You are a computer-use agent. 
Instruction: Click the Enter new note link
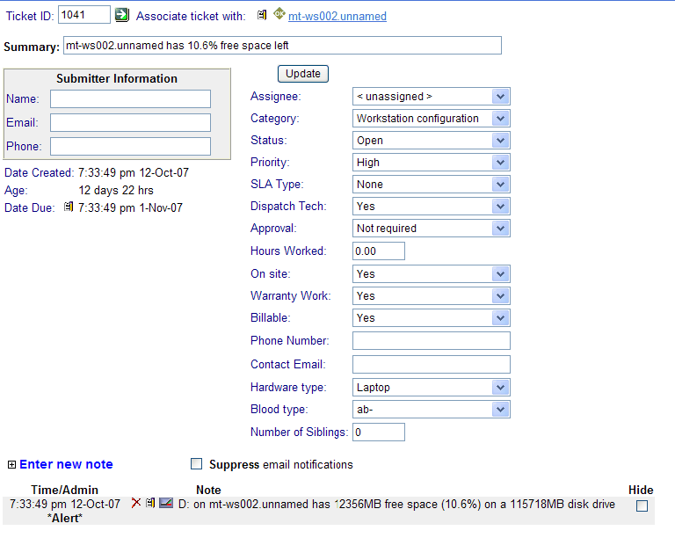tap(66, 464)
